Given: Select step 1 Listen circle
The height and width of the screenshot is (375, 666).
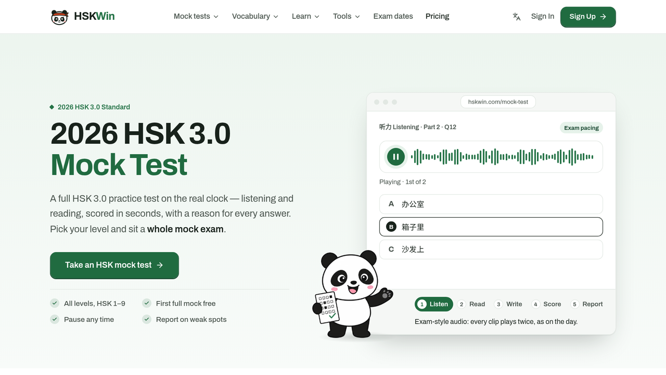Looking at the screenshot, I should tap(422, 304).
